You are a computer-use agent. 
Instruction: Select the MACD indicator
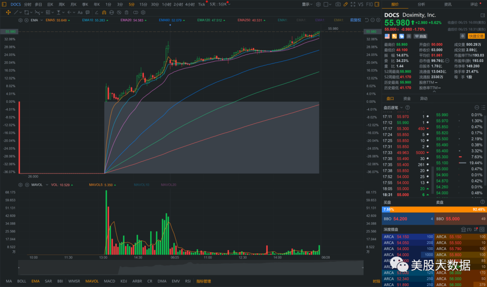point(109,281)
